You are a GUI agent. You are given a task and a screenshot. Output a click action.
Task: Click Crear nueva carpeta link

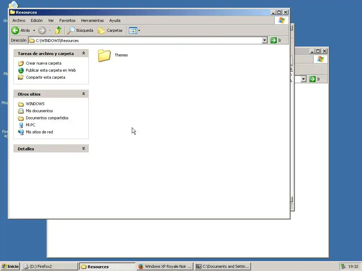(x=43, y=63)
